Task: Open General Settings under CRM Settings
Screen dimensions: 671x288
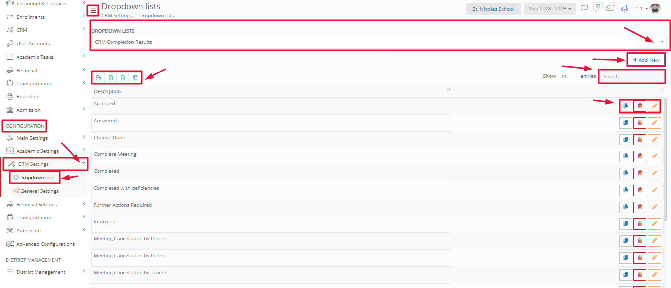Action: tap(39, 191)
